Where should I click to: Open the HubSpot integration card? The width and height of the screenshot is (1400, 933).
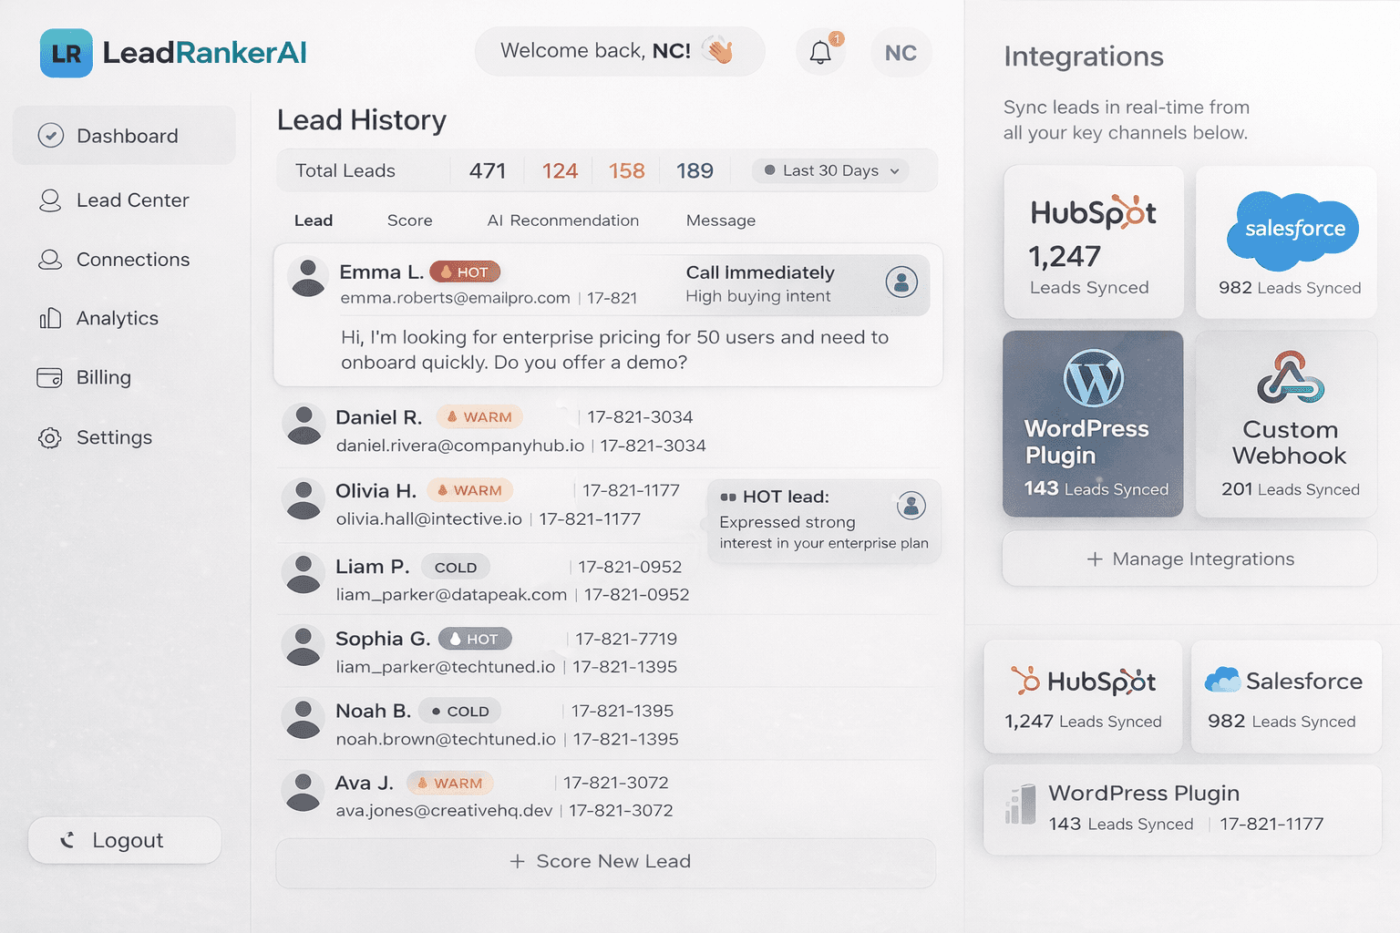pyautogui.click(x=1093, y=241)
